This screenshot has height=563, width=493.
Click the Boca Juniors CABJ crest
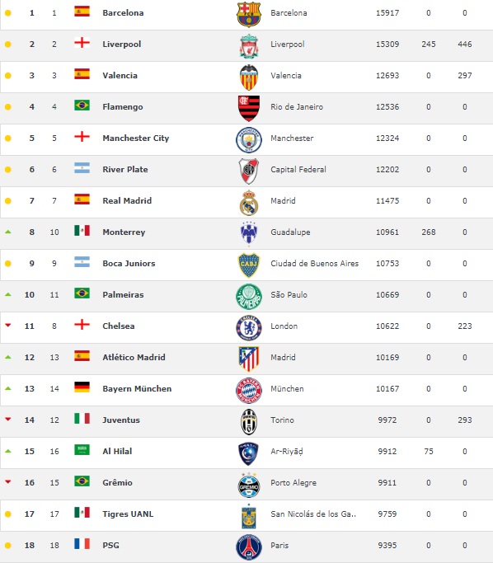pyautogui.click(x=249, y=265)
